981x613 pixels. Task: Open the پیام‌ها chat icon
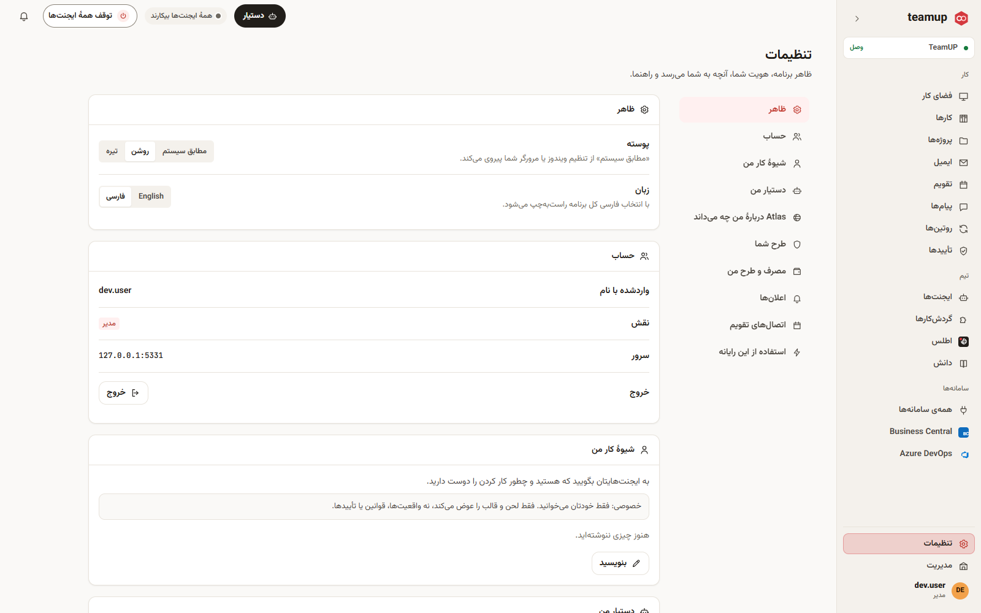(x=963, y=207)
